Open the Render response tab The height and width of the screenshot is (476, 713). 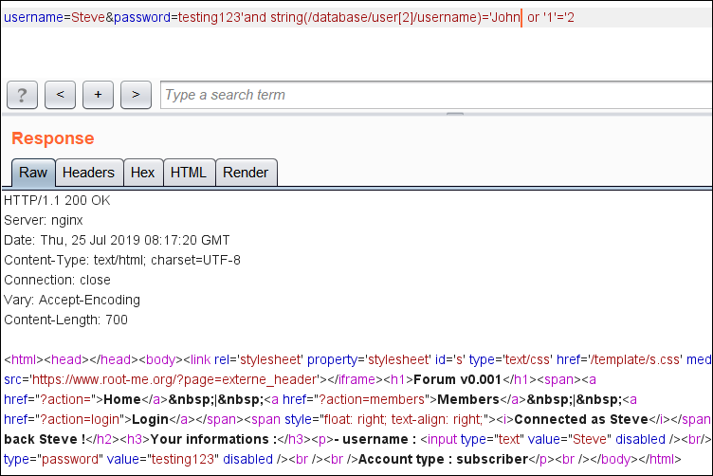pyautogui.click(x=246, y=173)
